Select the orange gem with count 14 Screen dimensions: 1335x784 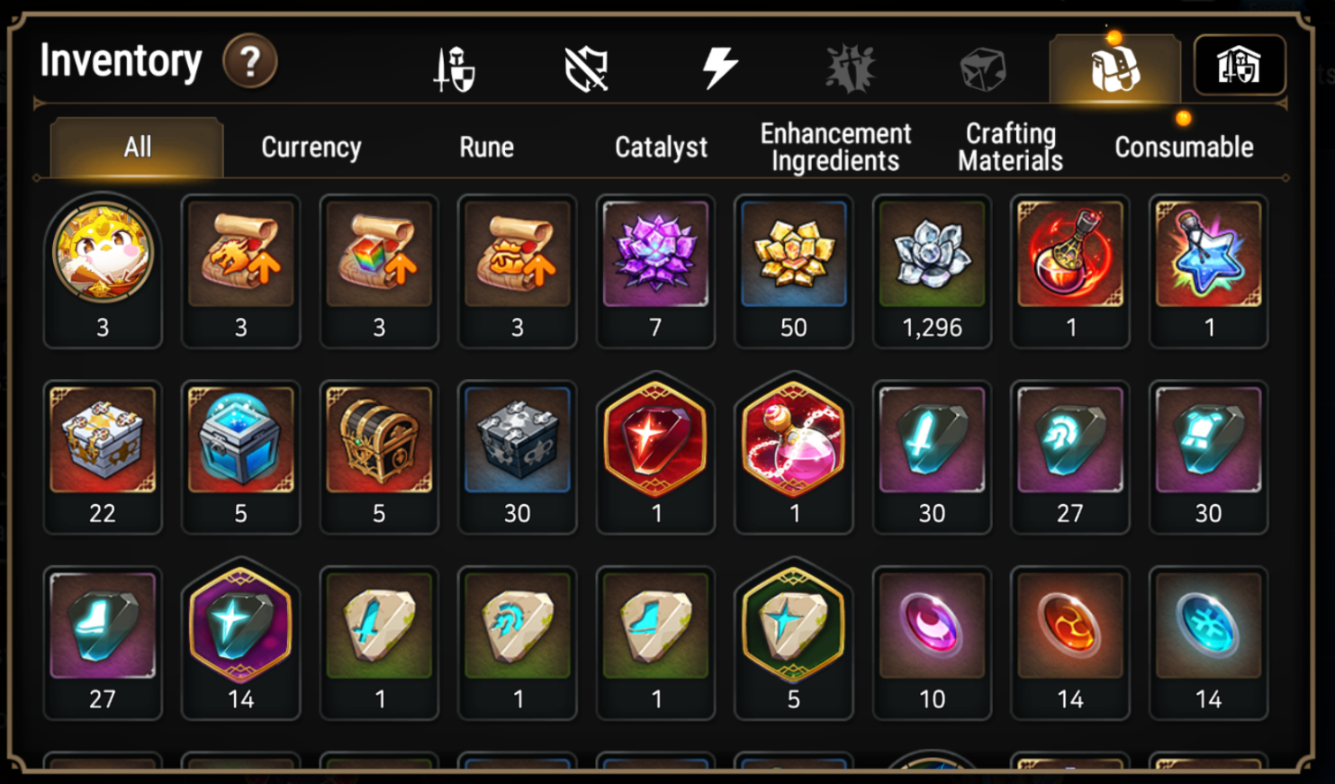1070,643
